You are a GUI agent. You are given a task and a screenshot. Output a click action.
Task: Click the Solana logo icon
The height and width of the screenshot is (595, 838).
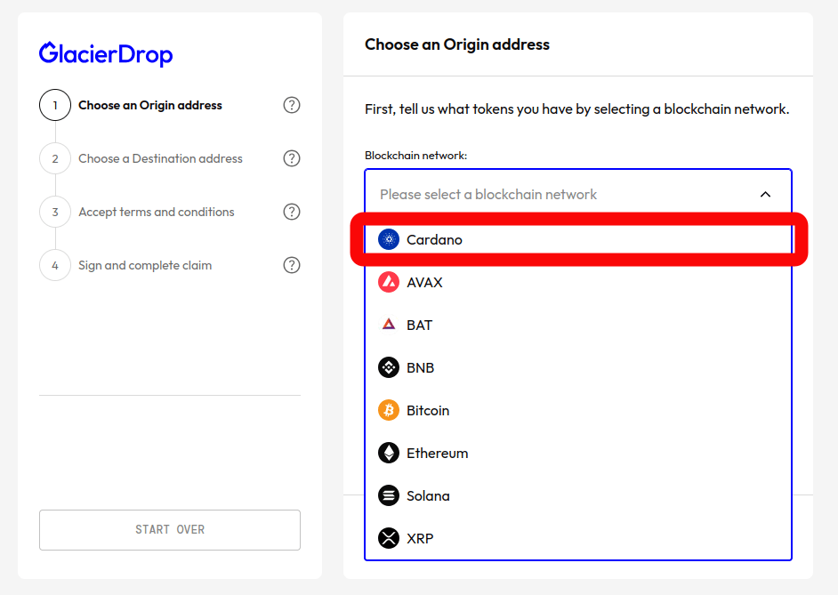389,495
